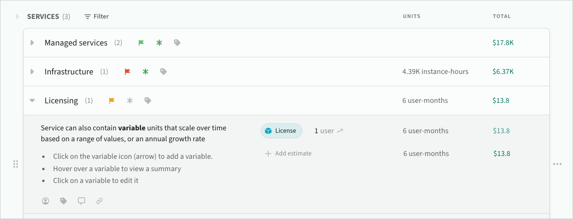Click the tag icon on Infrastructure row
This screenshot has width=573, height=219.
click(164, 72)
